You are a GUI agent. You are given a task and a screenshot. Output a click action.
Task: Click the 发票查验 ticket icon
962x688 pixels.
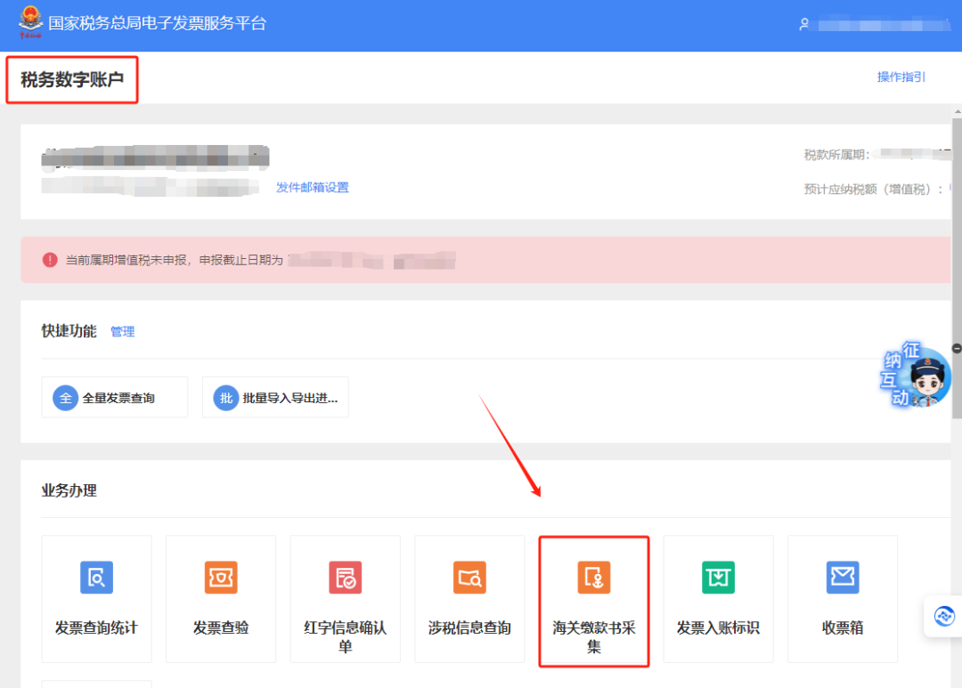(x=221, y=577)
